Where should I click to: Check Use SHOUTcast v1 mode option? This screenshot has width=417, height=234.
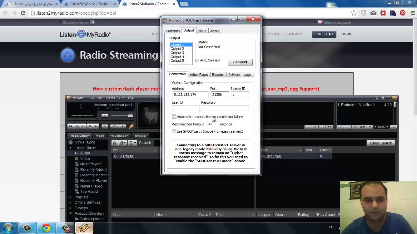[174, 131]
